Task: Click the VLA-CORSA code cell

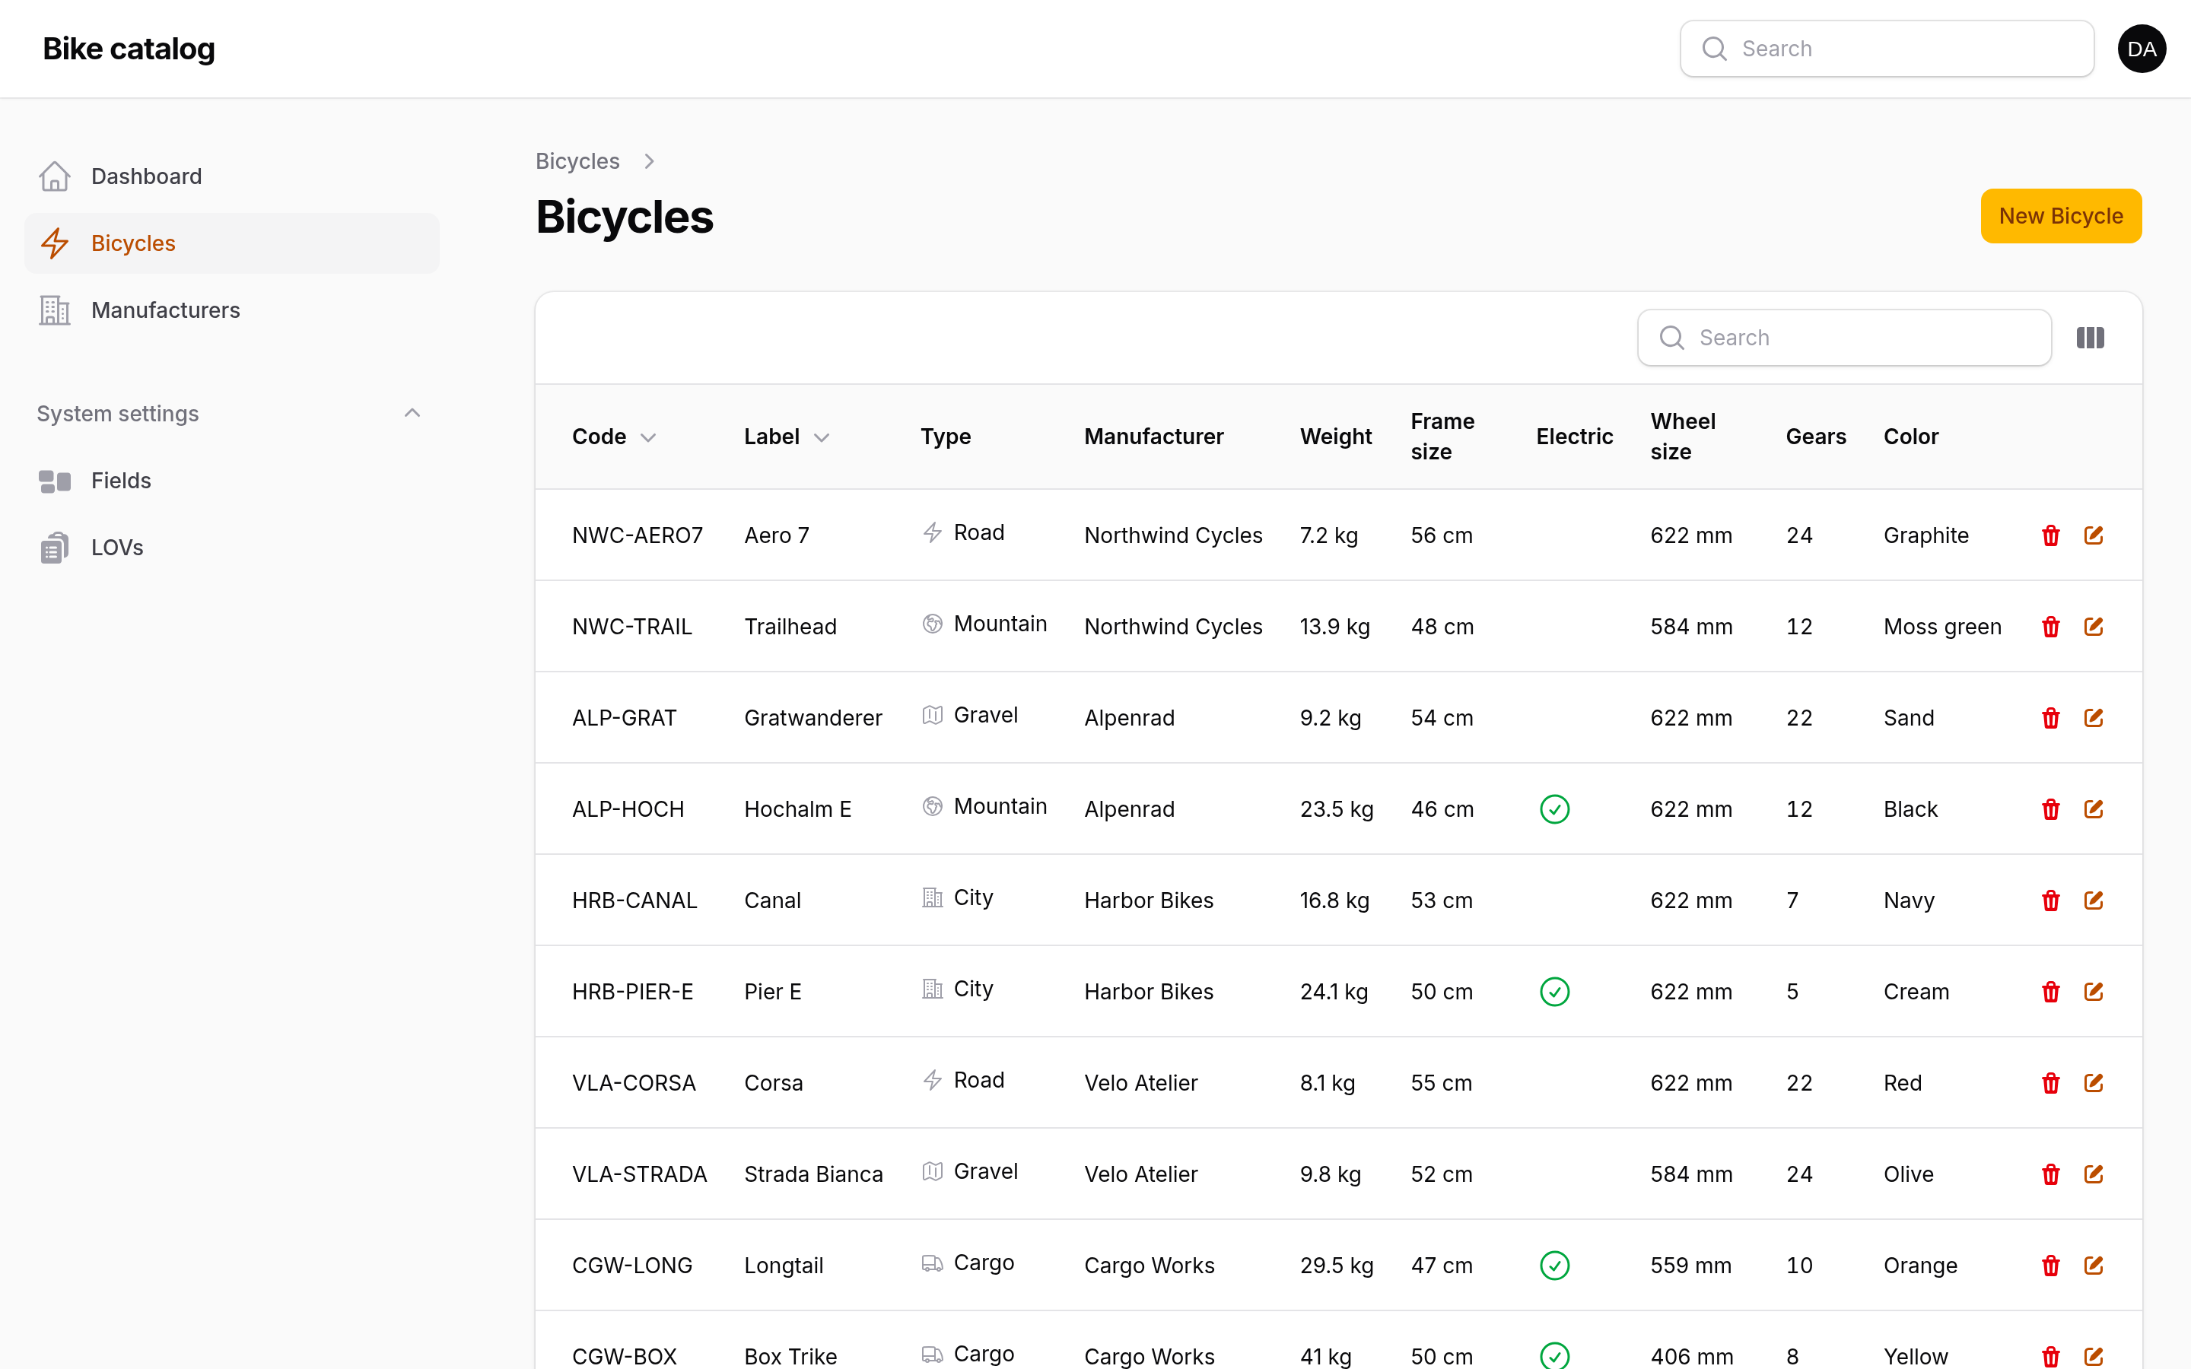Action: coord(634,1084)
